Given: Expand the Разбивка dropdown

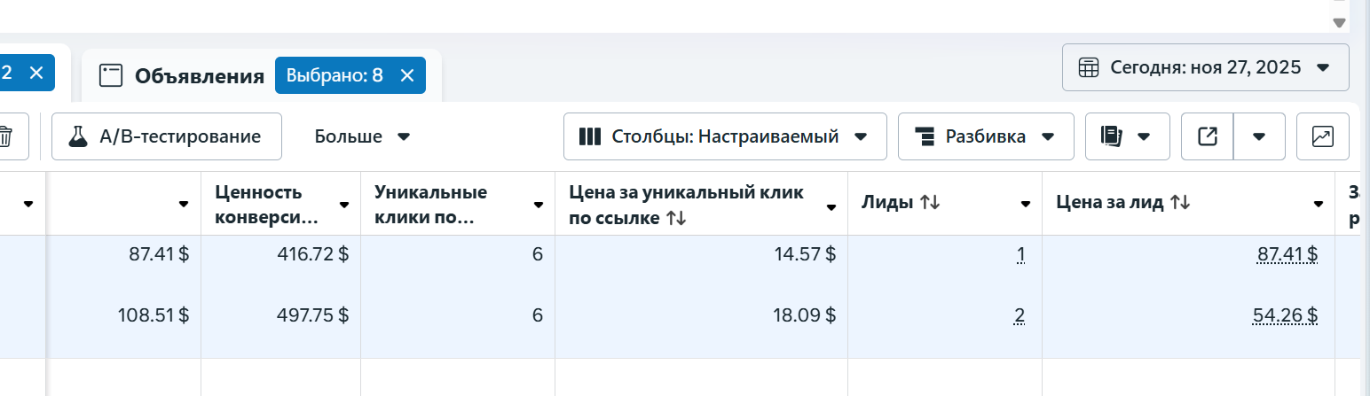Looking at the screenshot, I should [985, 136].
